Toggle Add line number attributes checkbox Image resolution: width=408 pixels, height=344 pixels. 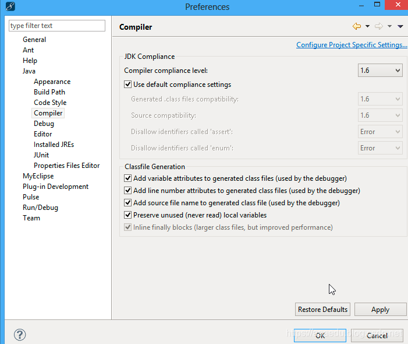tap(127, 191)
